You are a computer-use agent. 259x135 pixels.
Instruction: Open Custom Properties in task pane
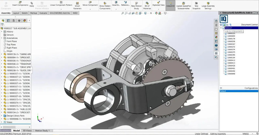(216, 41)
